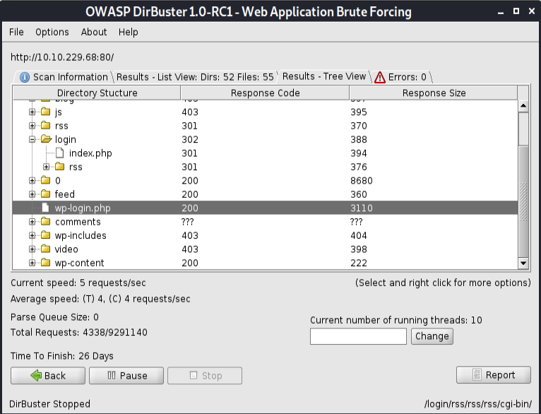This screenshot has width=541, height=414.
Task: Expand the 0 folder node
Action: tap(32, 180)
